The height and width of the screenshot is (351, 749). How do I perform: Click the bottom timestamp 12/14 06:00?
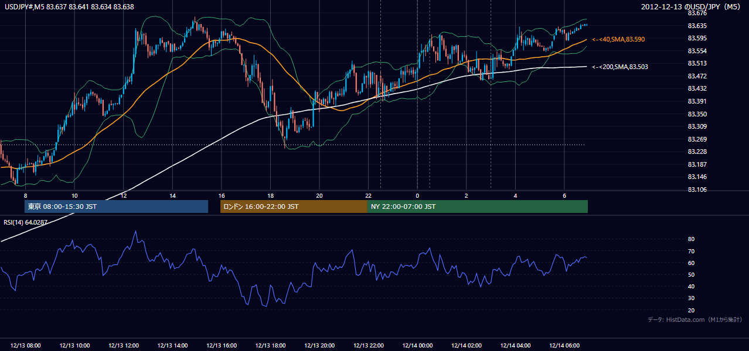(564, 346)
